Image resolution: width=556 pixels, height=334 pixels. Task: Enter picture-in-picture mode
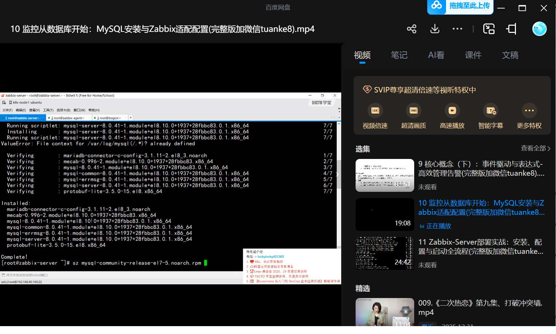pos(489,29)
